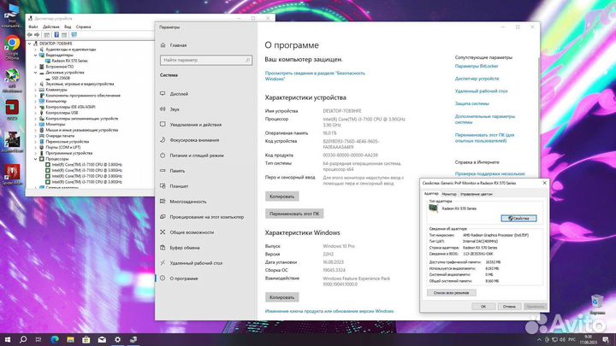Expand Клавиатуры node in Device Manager
The image size is (616, 346).
pos(35,90)
